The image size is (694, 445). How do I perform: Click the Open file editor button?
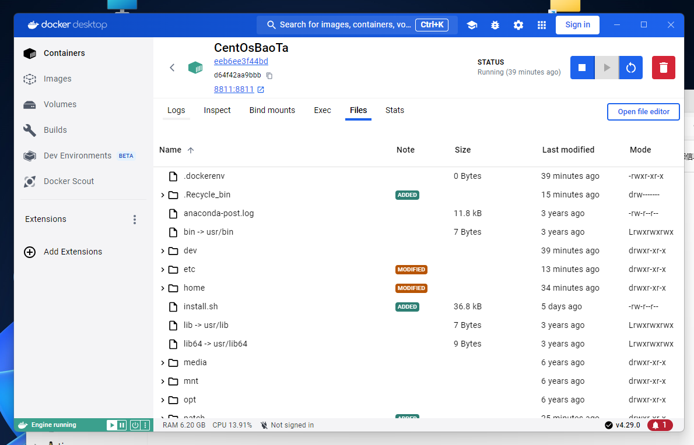coord(643,112)
